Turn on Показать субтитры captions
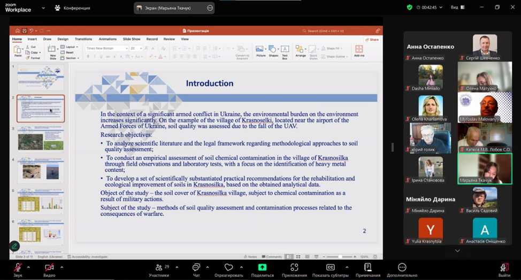 (330, 270)
